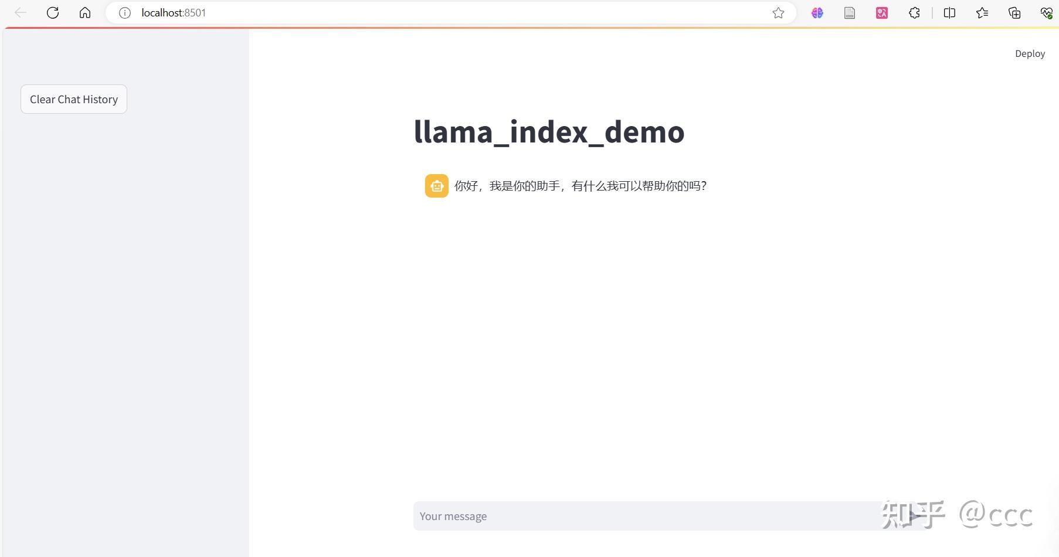This screenshot has width=1059, height=557.
Task: Click the brain-shaped extension icon
Action: [x=817, y=12]
